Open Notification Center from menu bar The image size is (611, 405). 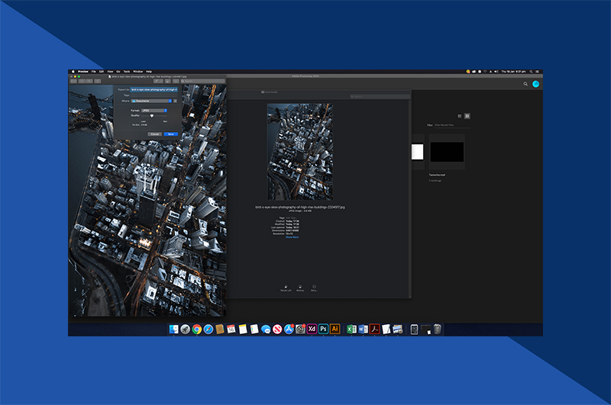[537, 72]
